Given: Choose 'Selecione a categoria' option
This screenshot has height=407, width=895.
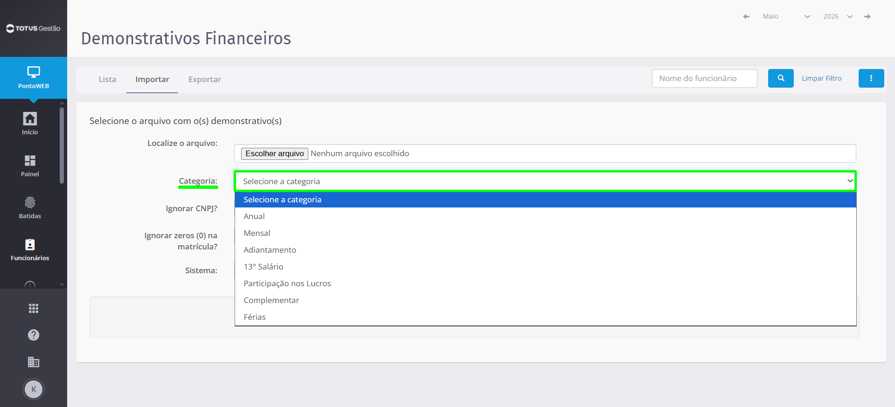Looking at the screenshot, I should 545,200.
